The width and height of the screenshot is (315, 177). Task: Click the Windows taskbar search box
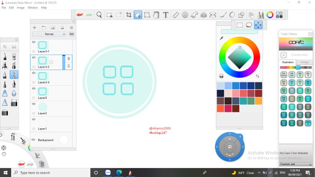pos(51,173)
